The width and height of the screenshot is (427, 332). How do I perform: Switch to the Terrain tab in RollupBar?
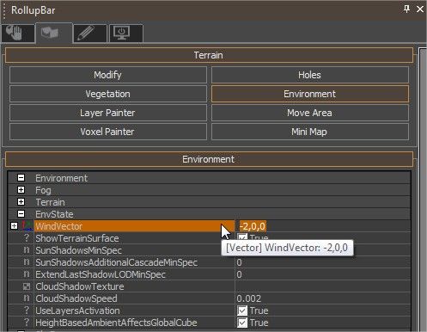pyautogui.click(x=53, y=33)
